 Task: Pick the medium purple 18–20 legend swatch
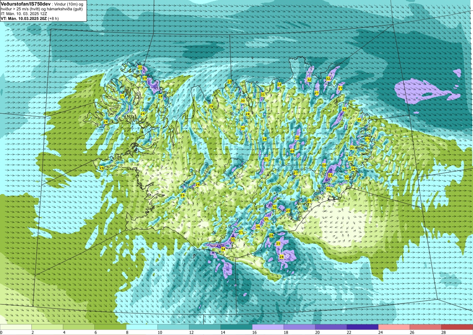coord(299,327)
